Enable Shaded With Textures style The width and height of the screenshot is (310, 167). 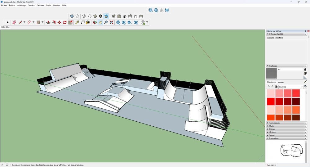pos(101,16)
